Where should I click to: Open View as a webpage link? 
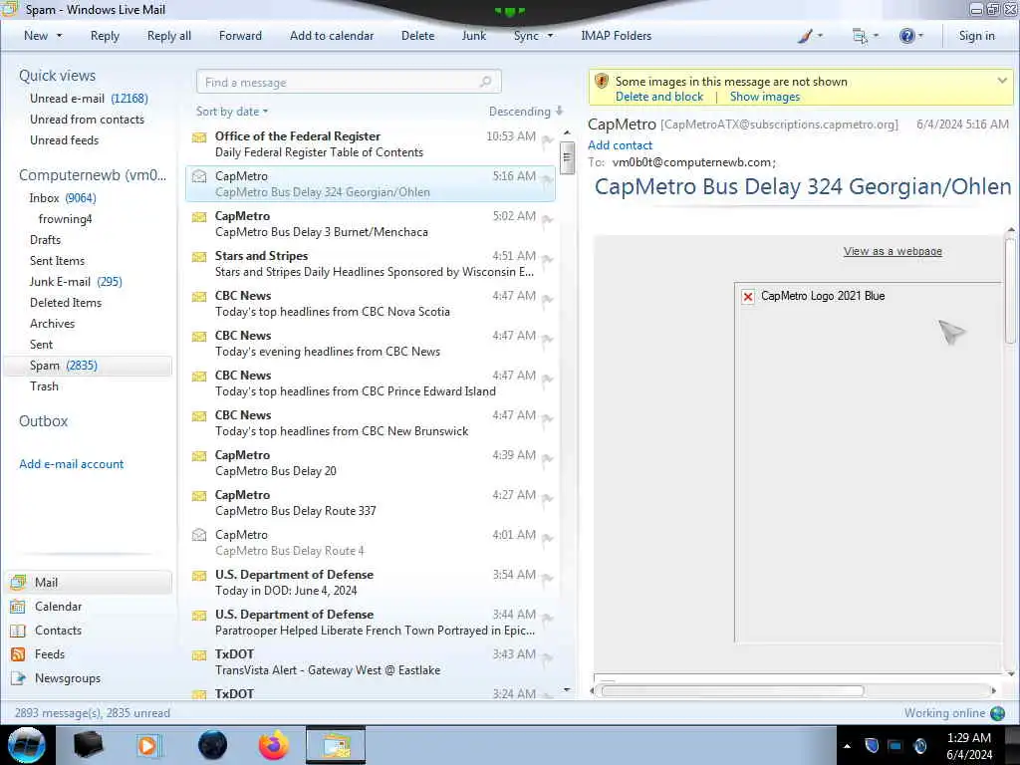892,251
